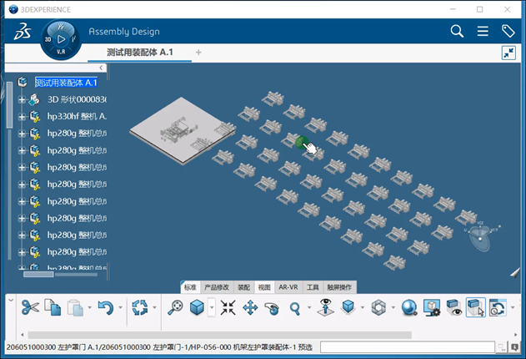Screen dimensions: 526x359
Task: Select root node 测试用装配体 A.1 in tree
Action: click(x=66, y=83)
